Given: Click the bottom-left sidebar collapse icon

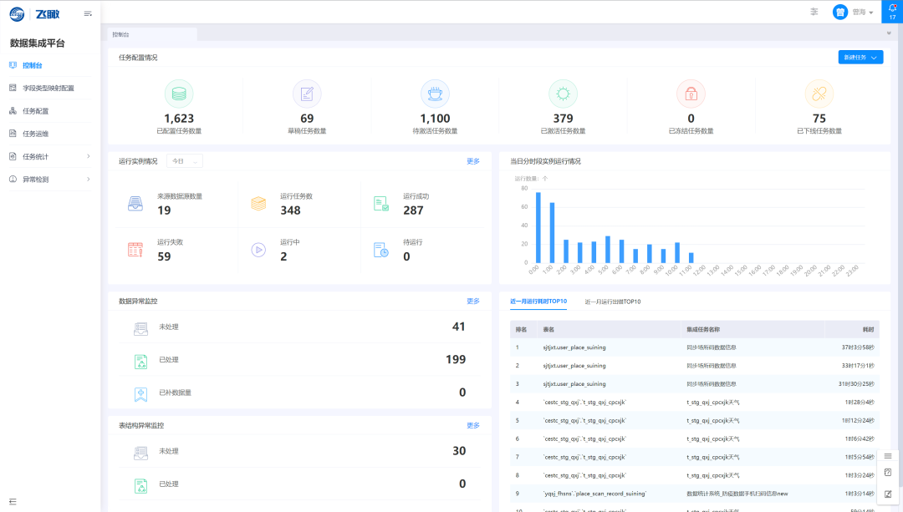Looking at the screenshot, I should point(13,501).
